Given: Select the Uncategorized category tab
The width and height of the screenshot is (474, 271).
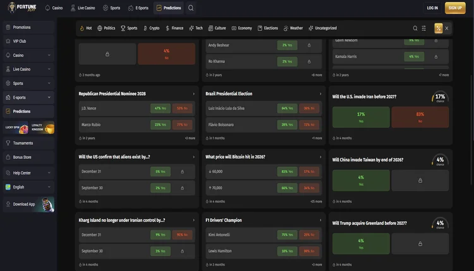Looking at the screenshot, I should coord(322,28).
